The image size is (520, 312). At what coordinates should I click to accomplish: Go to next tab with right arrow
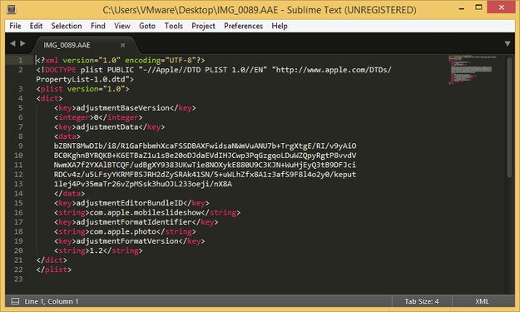pos(23,43)
